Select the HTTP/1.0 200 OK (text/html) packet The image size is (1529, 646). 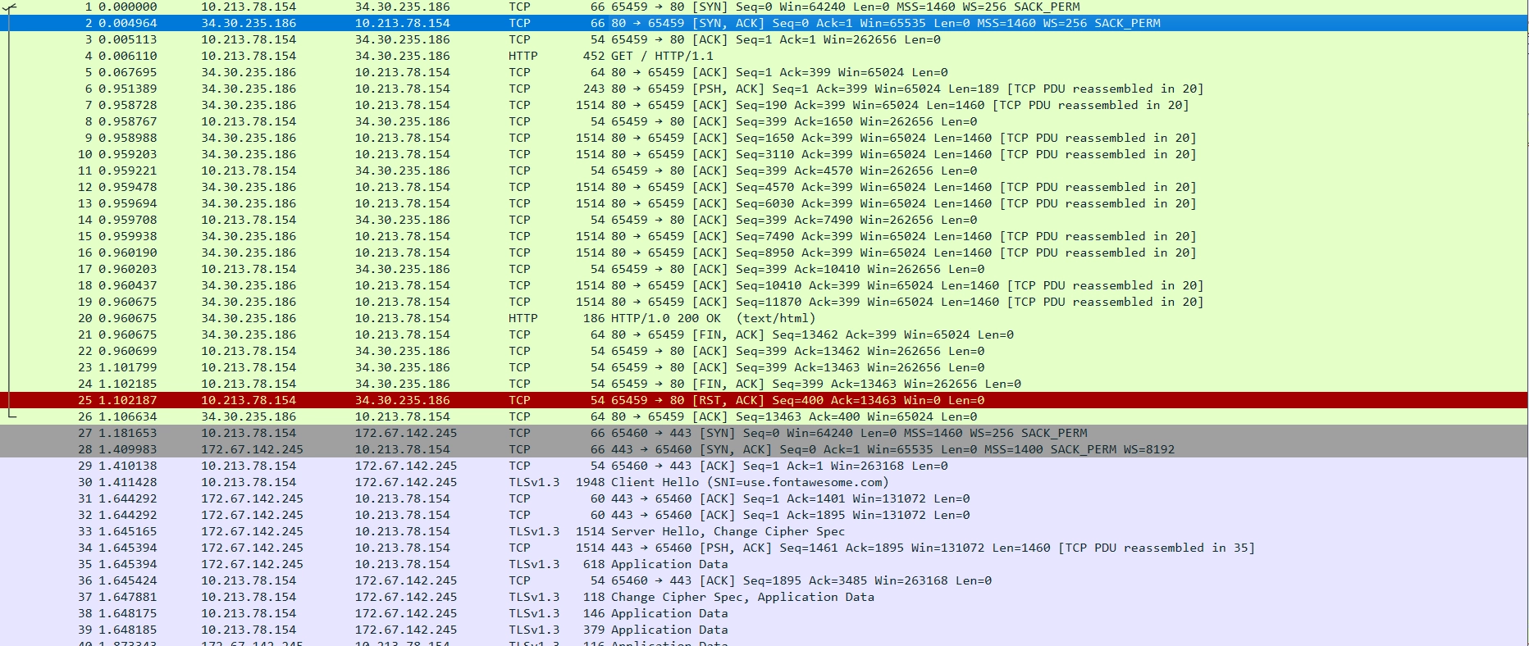[x=764, y=318]
